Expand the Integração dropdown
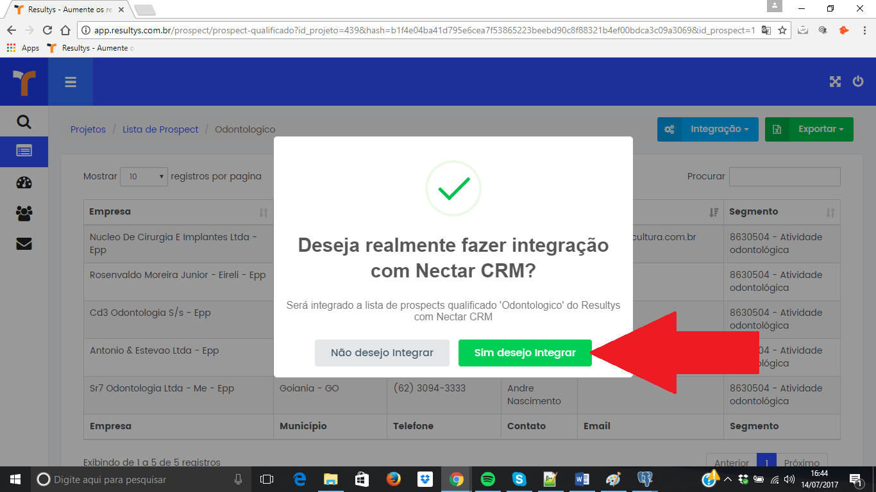The width and height of the screenshot is (876, 492). point(707,129)
